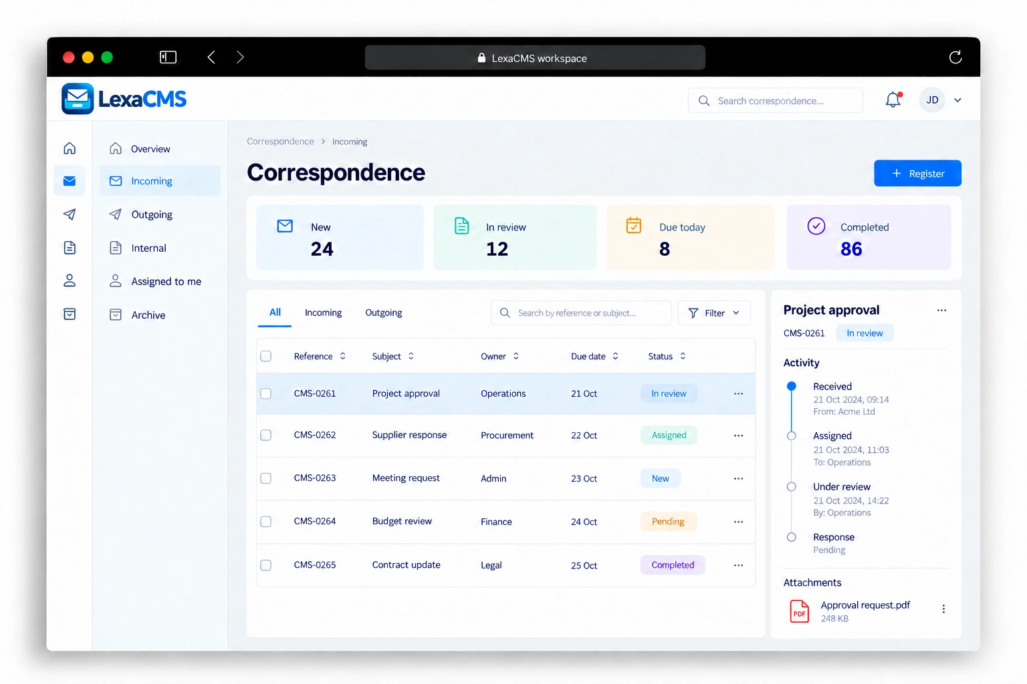Click the Register button
Viewport: 1027px width, 684px height.
(x=917, y=173)
